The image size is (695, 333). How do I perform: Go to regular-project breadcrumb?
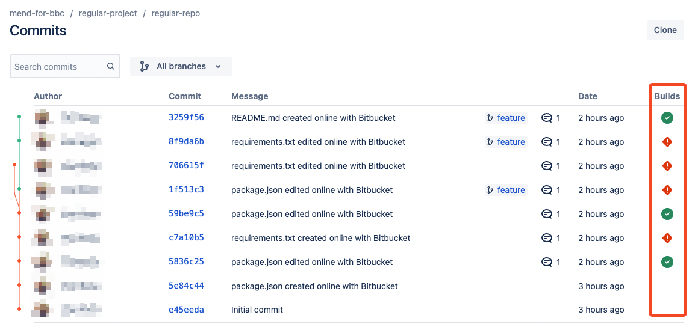108,13
